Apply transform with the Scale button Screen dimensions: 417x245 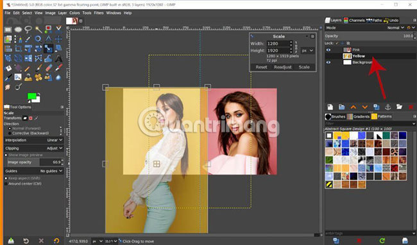pyautogui.click(x=304, y=67)
